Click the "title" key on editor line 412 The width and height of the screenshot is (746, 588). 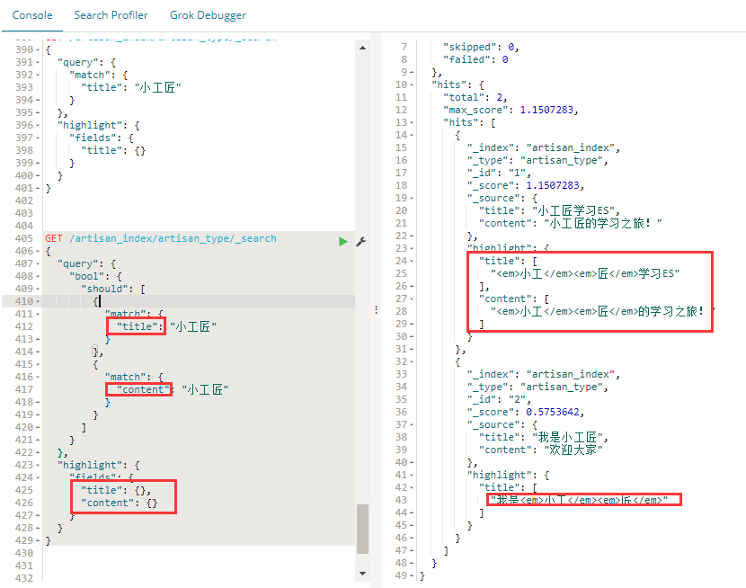pyautogui.click(x=137, y=326)
